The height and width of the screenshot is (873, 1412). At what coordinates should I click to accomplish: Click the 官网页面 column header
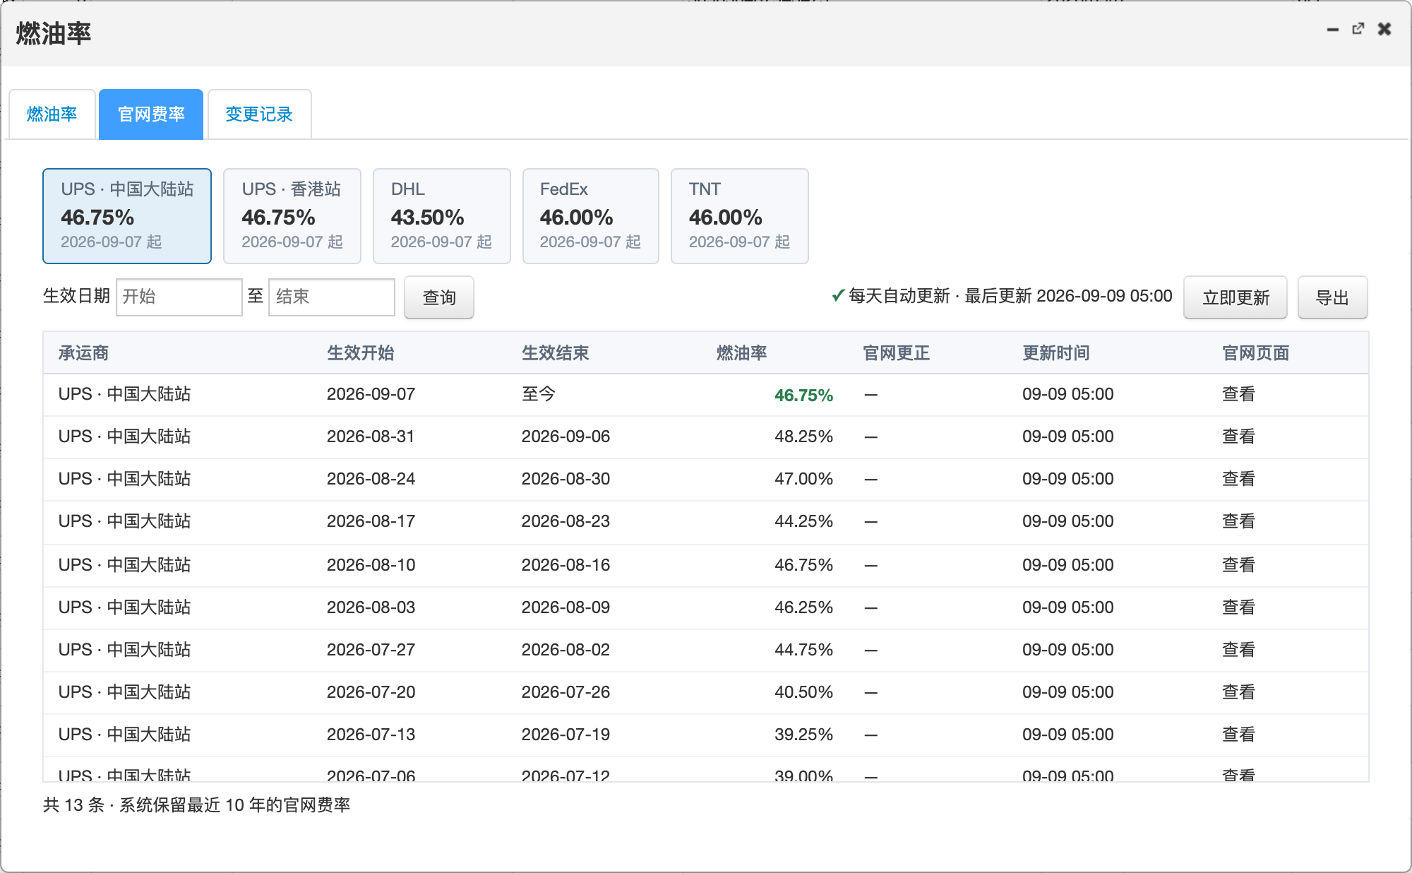coord(1256,352)
